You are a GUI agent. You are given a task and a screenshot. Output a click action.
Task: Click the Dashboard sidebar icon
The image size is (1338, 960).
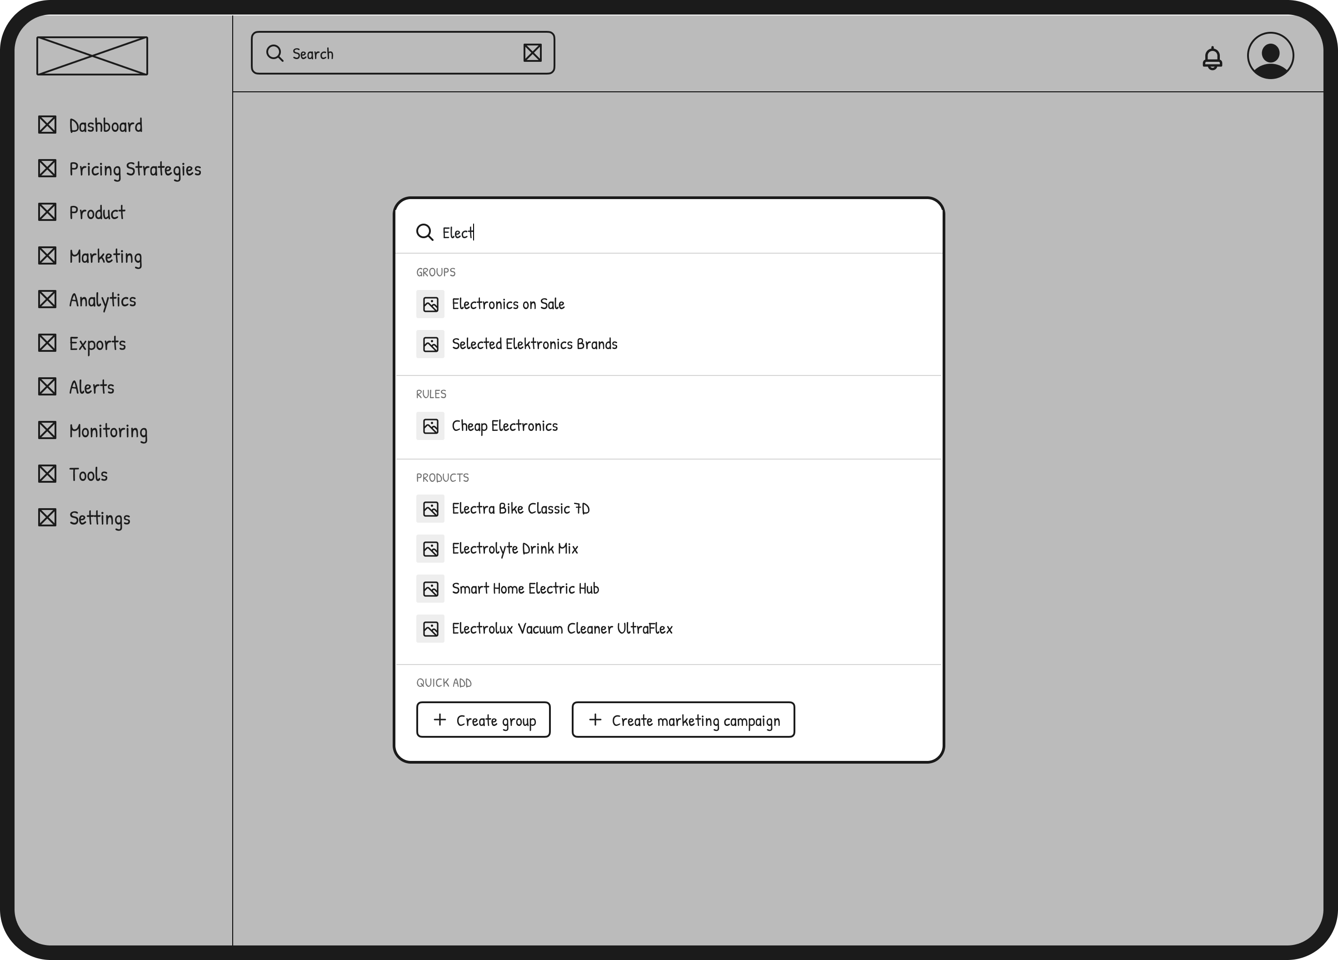(47, 125)
